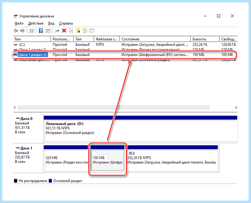Toggle the console tree pane icon
Viewport: 251px width, 203px height.
click(32, 31)
